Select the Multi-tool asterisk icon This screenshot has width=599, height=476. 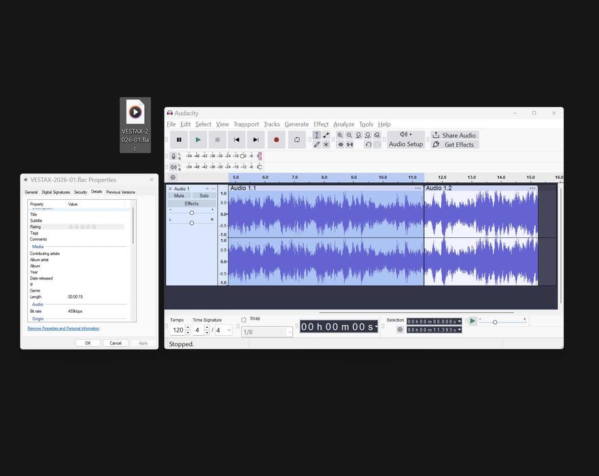point(326,144)
